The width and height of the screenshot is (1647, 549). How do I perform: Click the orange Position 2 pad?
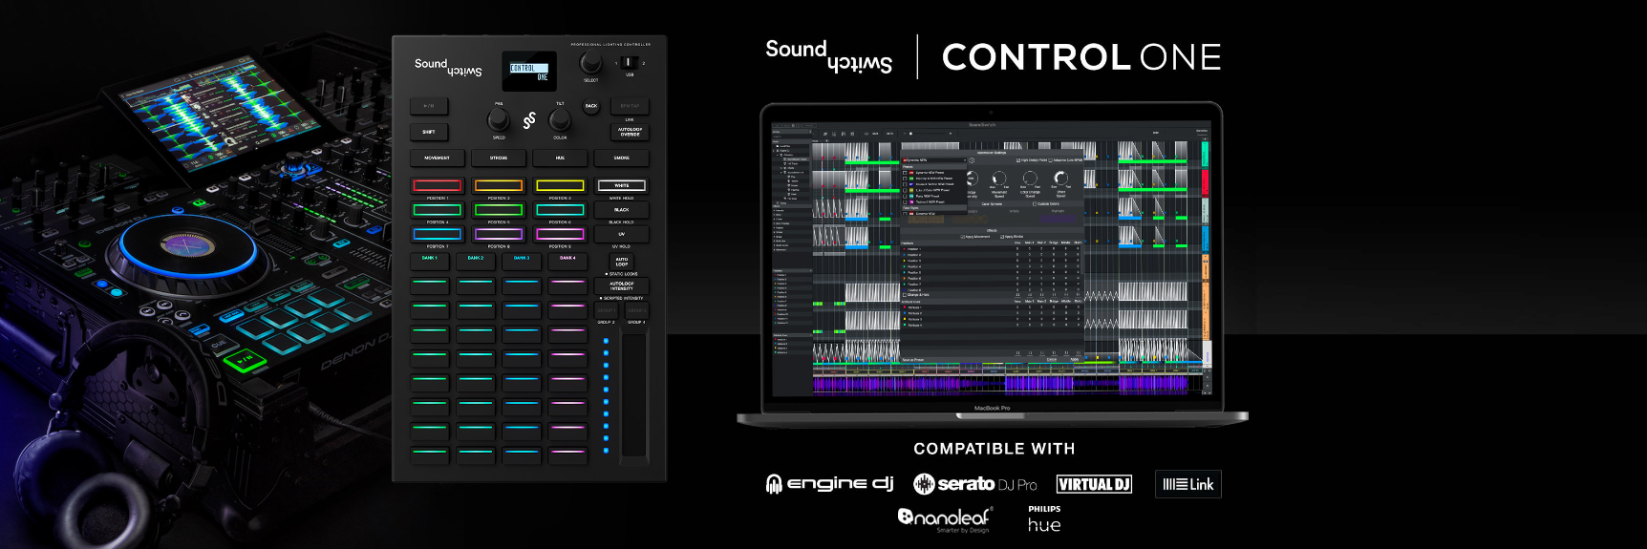tap(499, 185)
